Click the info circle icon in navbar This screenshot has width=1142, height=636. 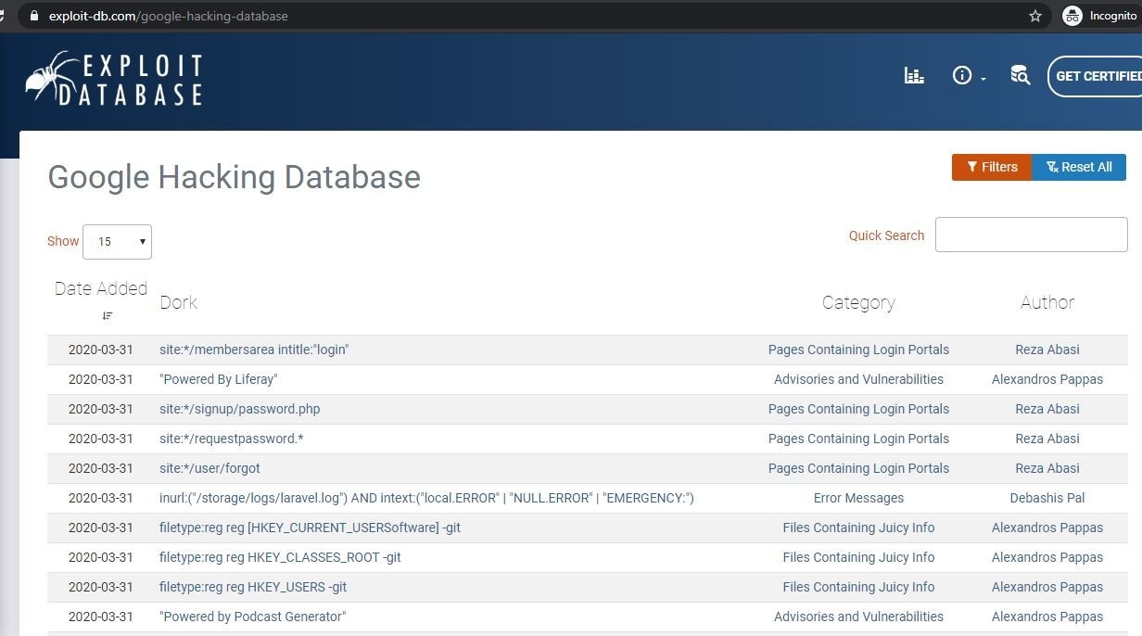click(961, 75)
